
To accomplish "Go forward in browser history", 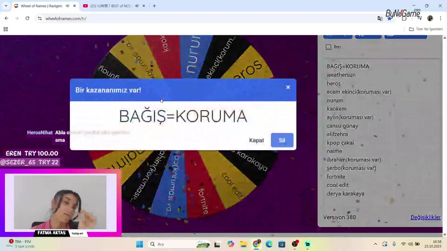I will (x=17, y=18).
